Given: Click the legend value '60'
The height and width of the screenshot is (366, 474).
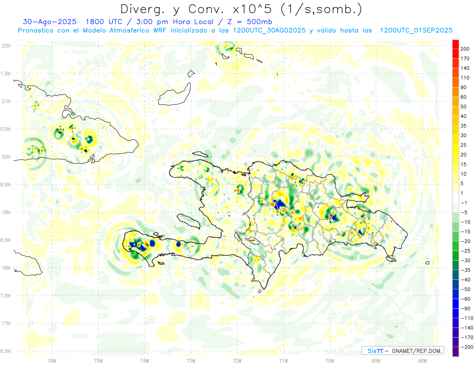Looking at the screenshot, I should click(464, 97).
